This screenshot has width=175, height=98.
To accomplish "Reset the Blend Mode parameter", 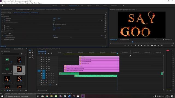I will (x=105, y=38).
